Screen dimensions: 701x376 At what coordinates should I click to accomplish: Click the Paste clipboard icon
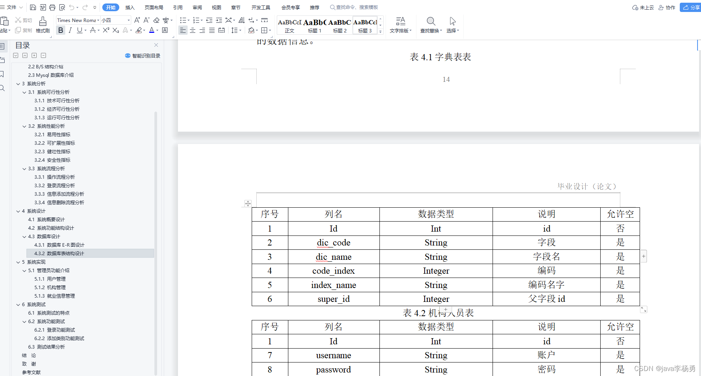pyautogui.click(x=5, y=21)
